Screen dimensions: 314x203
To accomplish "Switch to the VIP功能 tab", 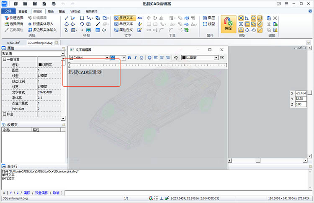I will (x=75, y=11).
